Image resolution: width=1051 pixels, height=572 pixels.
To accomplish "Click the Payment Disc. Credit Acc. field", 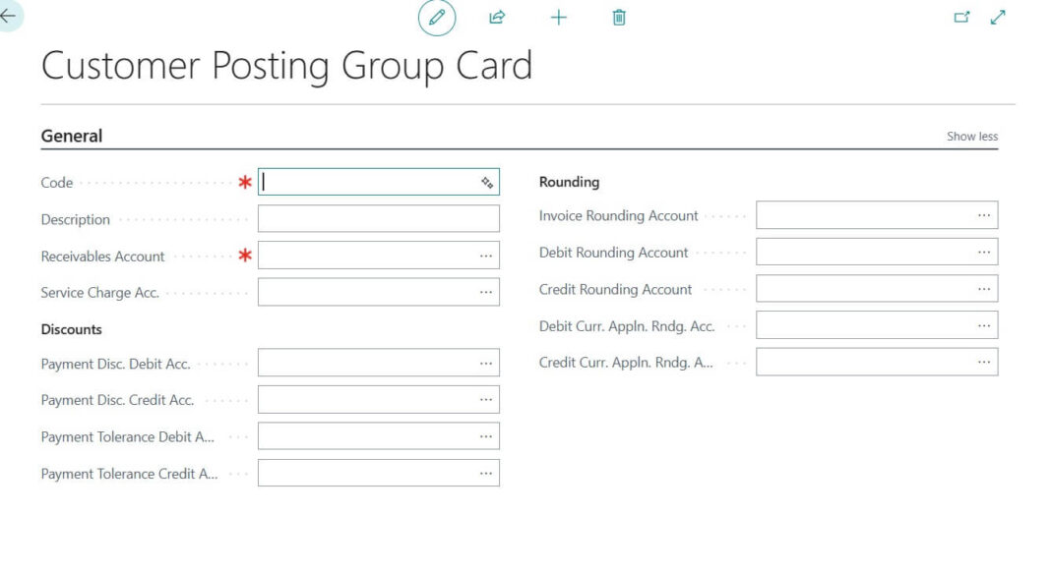I will [379, 399].
